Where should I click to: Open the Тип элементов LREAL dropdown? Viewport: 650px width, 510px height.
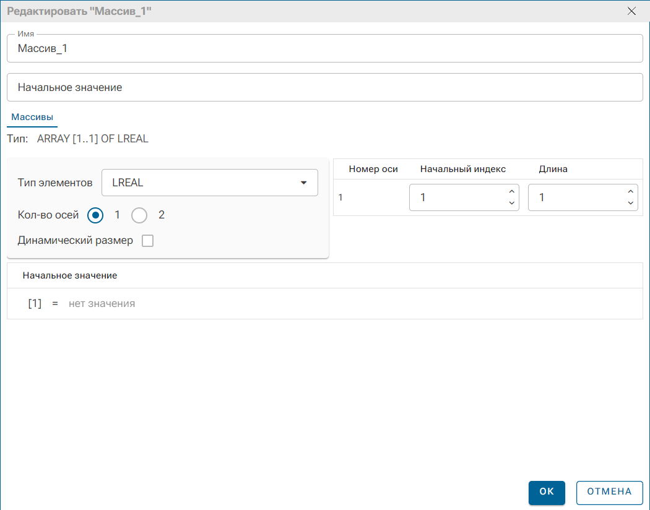click(x=209, y=183)
